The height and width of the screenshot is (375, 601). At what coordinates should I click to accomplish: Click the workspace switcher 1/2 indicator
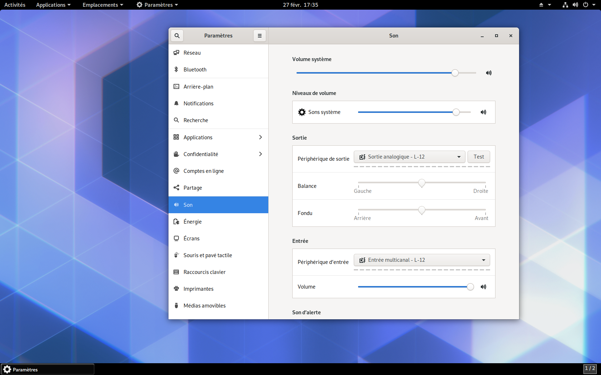590,369
